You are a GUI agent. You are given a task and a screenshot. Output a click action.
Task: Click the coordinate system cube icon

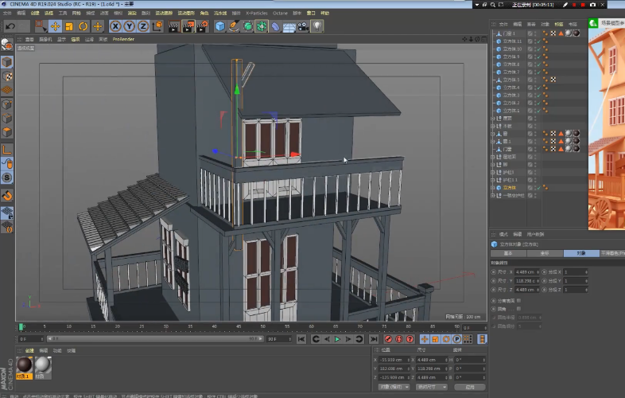pyautogui.click(x=157, y=26)
